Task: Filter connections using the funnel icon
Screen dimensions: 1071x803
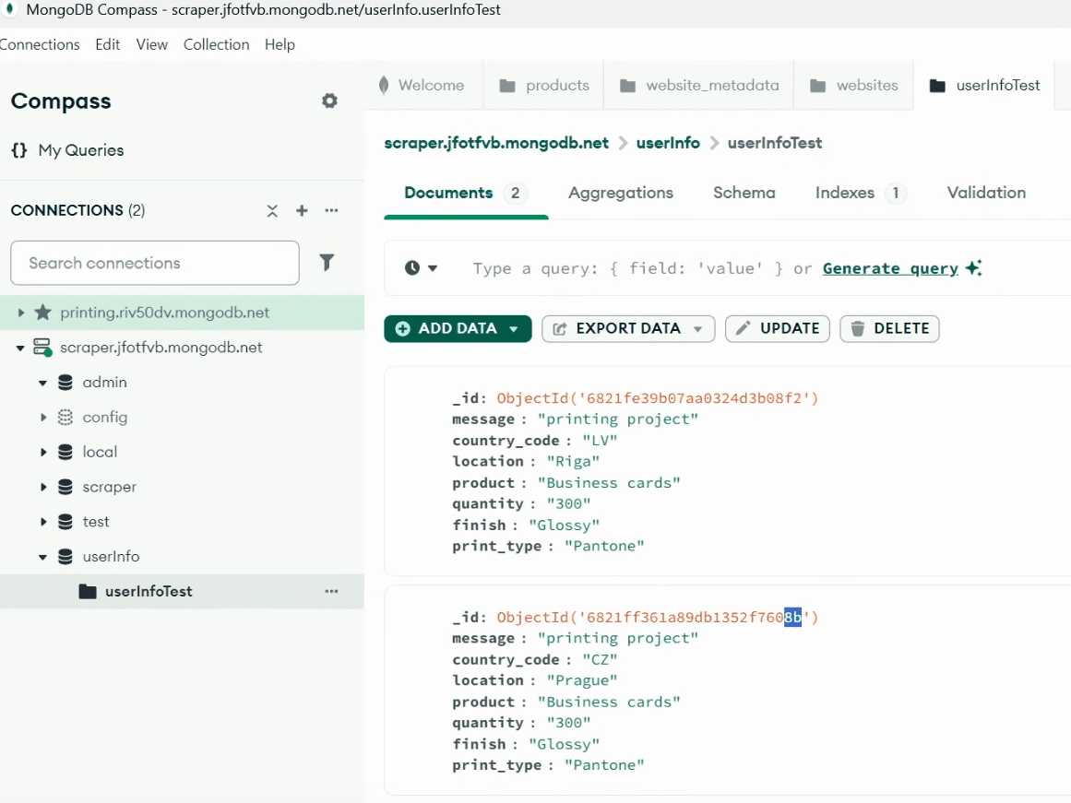Action: click(x=327, y=263)
